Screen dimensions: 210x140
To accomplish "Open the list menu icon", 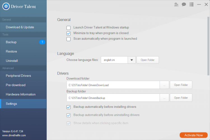I will pos(192,4).
